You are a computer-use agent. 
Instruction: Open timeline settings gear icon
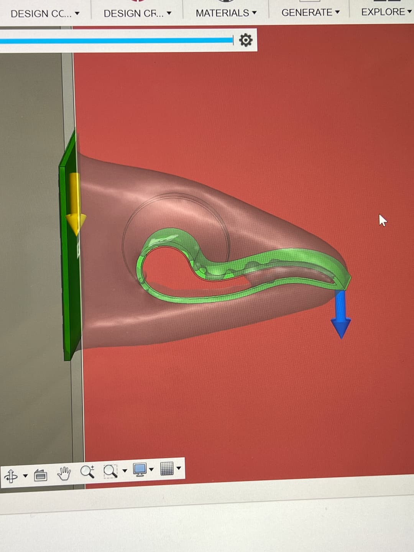pos(246,40)
